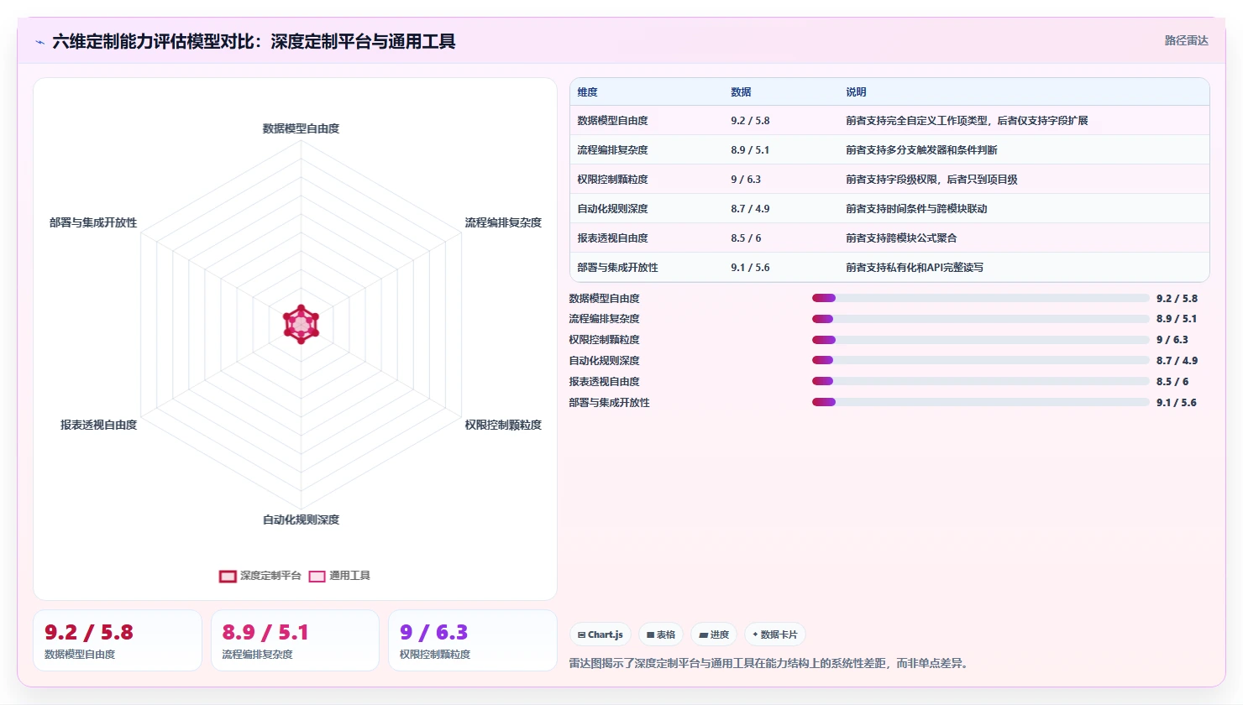Screen dimensions: 1243x705
Task: Click radar axis label 报表透视自由度
Action: (x=98, y=425)
